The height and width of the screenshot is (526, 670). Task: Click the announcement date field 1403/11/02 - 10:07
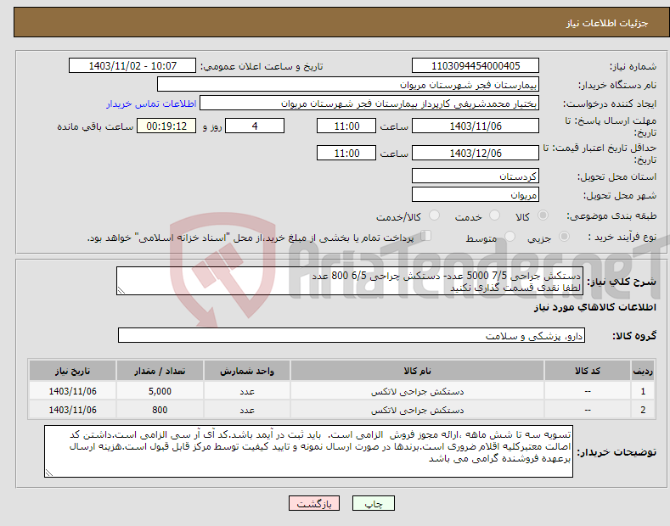(132, 66)
